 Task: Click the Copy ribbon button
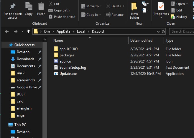[29, 9]
